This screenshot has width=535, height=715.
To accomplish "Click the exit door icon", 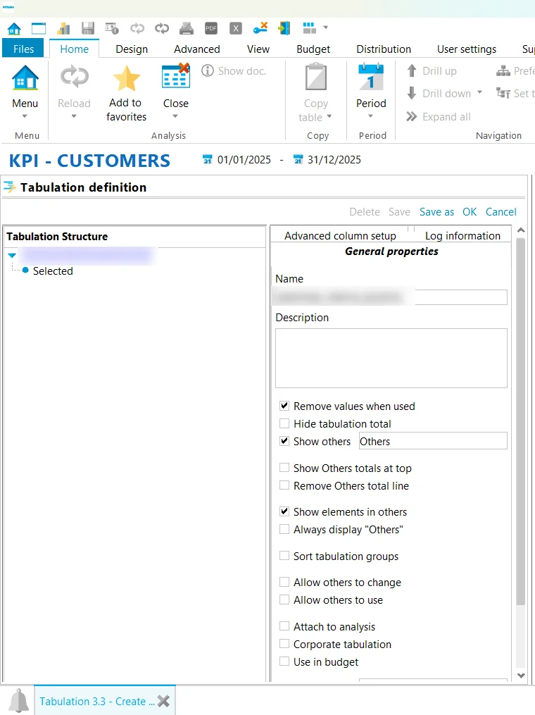I will click(x=284, y=28).
